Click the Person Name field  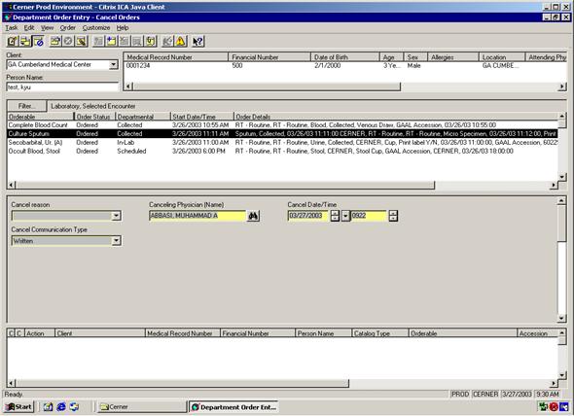(62, 87)
